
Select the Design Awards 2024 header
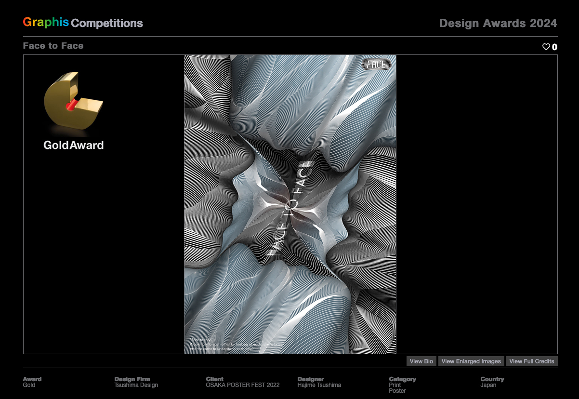click(x=499, y=23)
